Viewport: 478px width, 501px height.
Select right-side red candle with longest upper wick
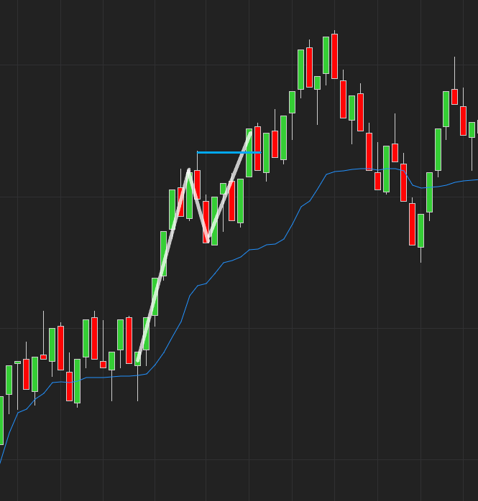[454, 96]
